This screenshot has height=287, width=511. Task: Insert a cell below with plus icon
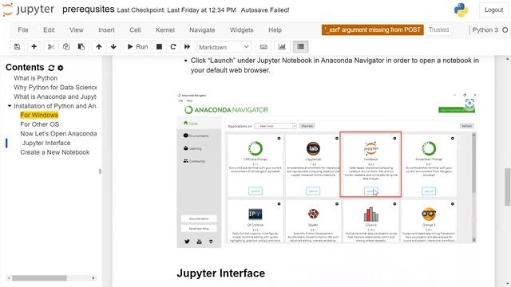click(x=34, y=47)
